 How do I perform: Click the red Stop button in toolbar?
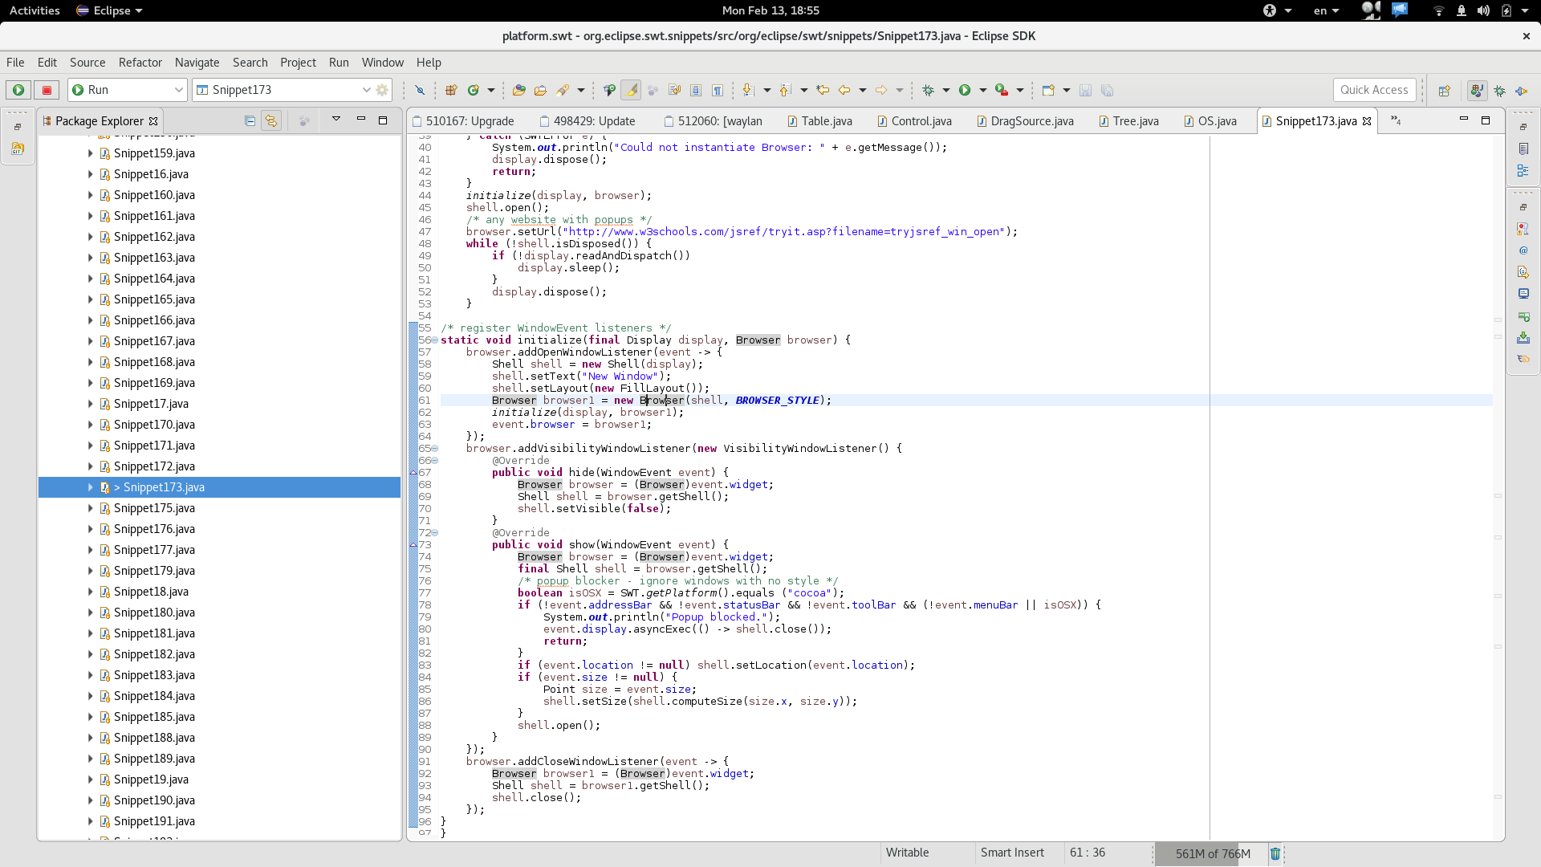(47, 90)
